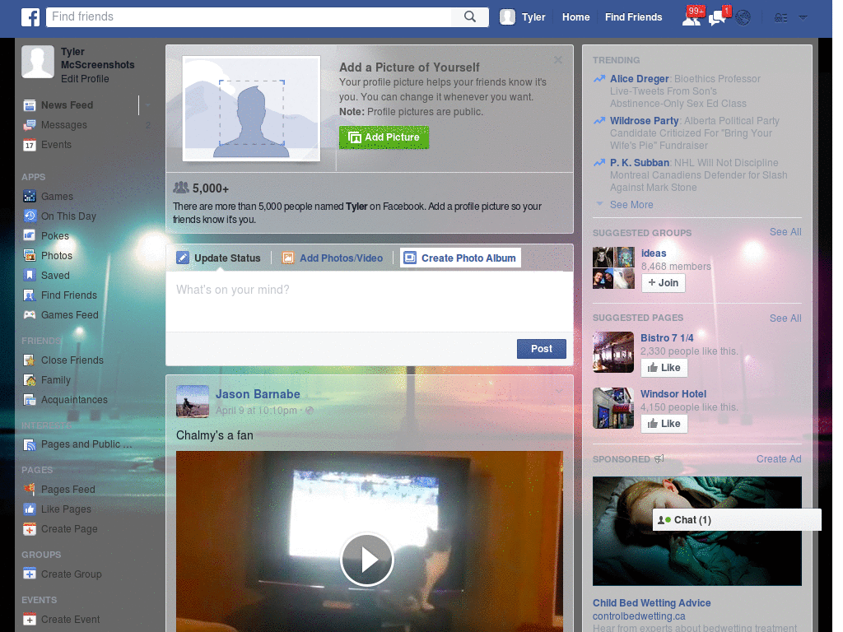This screenshot has height=632, width=843.
Task: Click the Post button
Action: click(542, 349)
